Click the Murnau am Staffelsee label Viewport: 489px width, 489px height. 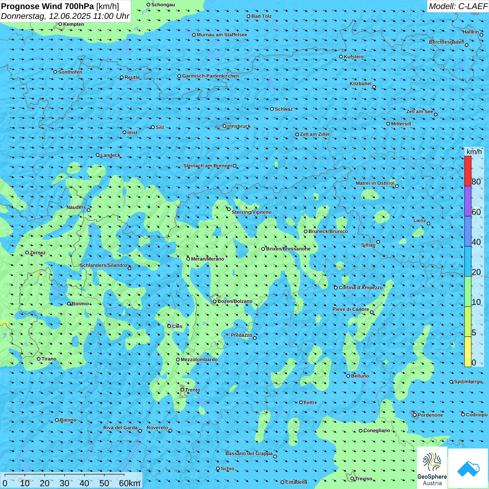tap(222, 35)
